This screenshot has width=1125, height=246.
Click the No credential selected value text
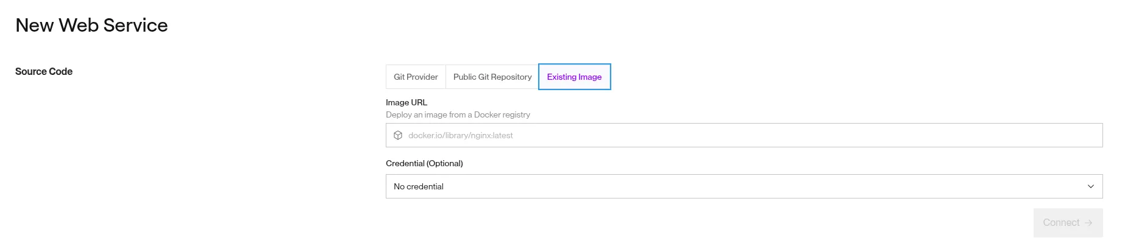pyautogui.click(x=419, y=186)
